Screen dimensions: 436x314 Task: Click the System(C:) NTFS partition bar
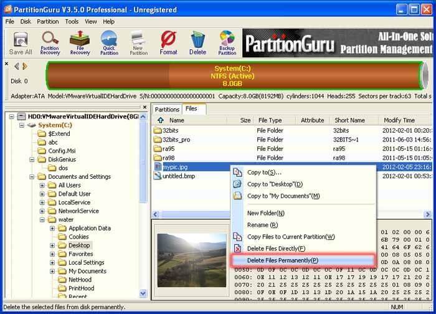coord(235,75)
